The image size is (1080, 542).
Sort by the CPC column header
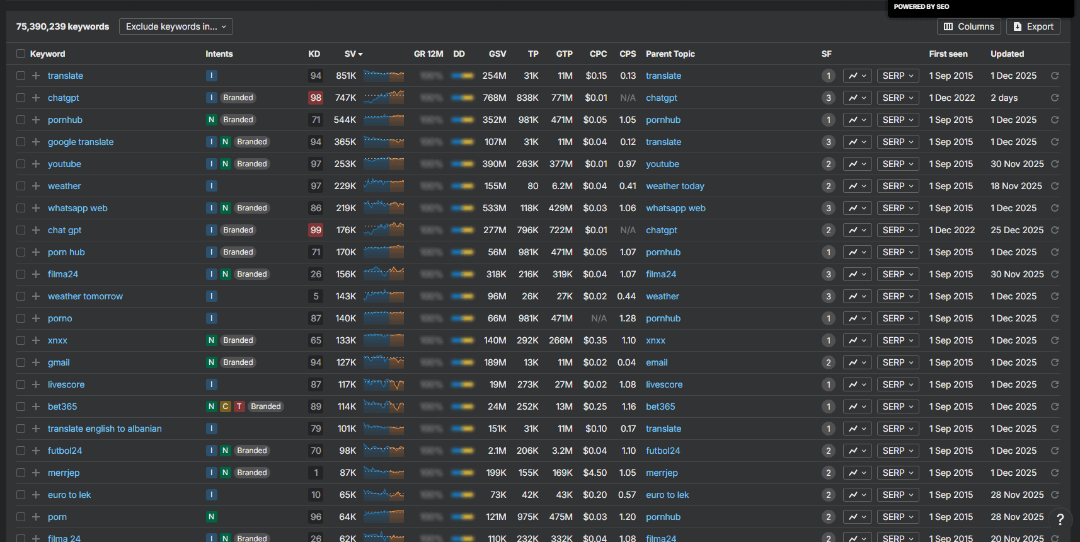click(x=598, y=54)
